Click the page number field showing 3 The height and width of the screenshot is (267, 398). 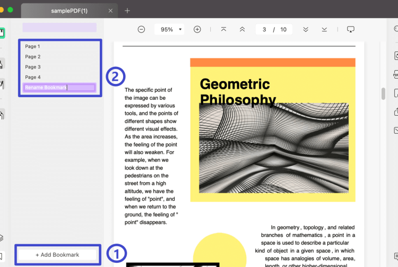click(264, 30)
